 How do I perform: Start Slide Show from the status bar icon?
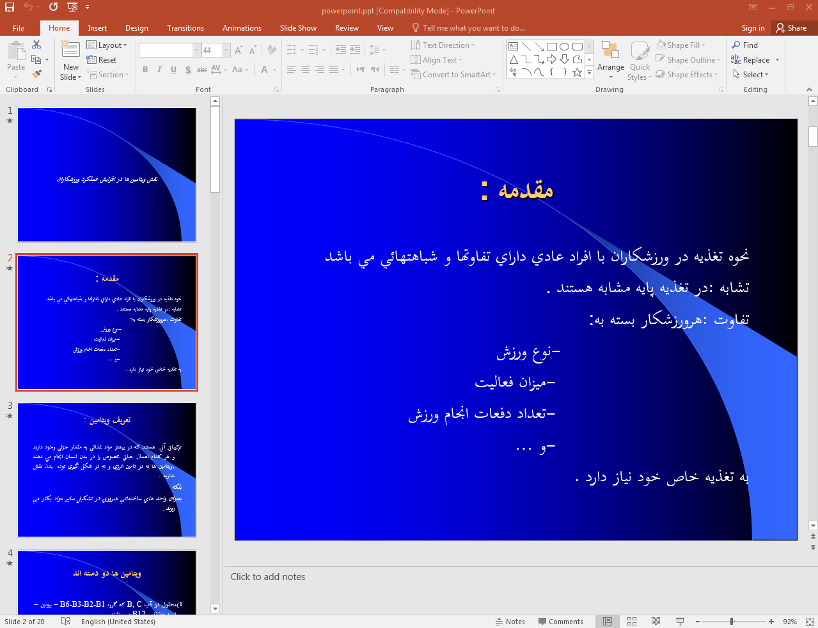[x=680, y=621]
